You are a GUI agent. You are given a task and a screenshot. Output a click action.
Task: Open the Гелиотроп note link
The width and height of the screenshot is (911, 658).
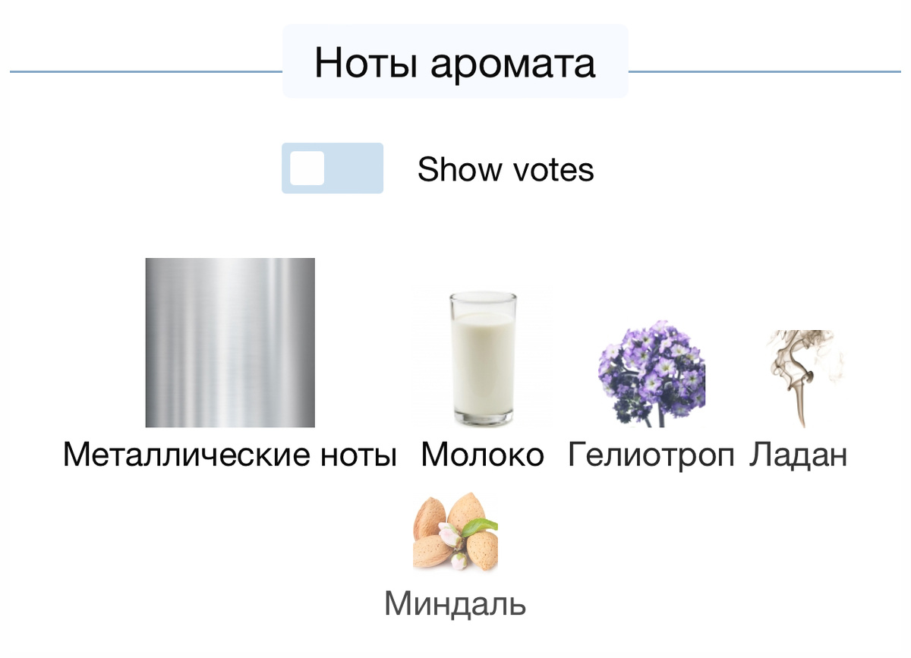point(651,455)
